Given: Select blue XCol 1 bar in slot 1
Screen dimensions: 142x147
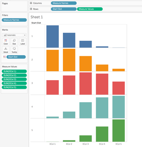Looking at the screenshot, I should tap(53, 36).
